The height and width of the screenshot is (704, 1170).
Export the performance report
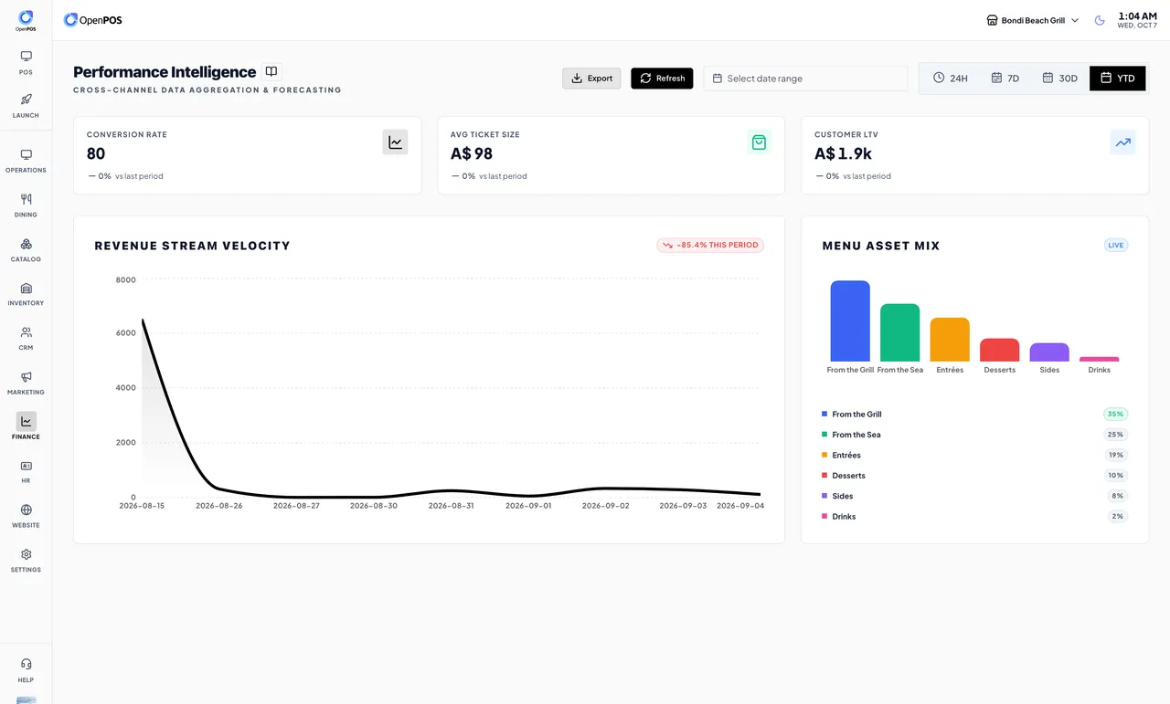pyautogui.click(x=591, y=79)
